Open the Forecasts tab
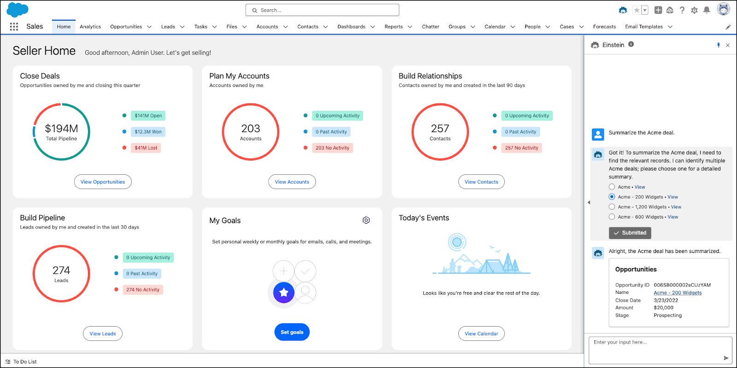This screenshot has height=368, width=737. click(x=604, y=27)
